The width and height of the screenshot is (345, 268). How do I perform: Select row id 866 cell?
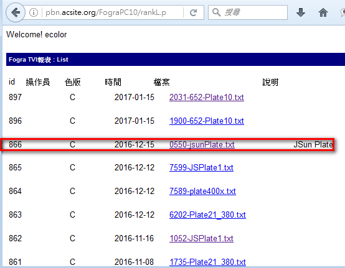click(15, 144)
